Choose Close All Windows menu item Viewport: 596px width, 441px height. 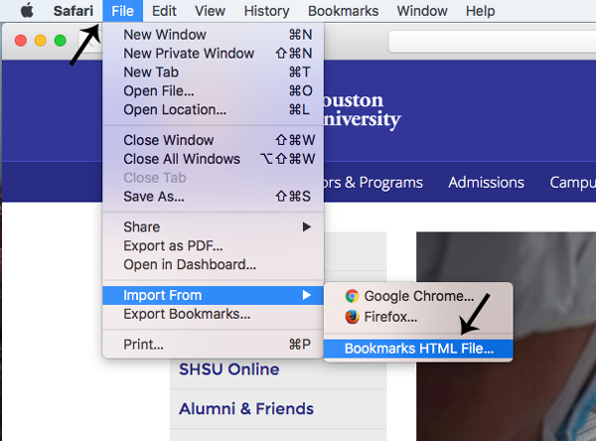[x=213, y=159]
